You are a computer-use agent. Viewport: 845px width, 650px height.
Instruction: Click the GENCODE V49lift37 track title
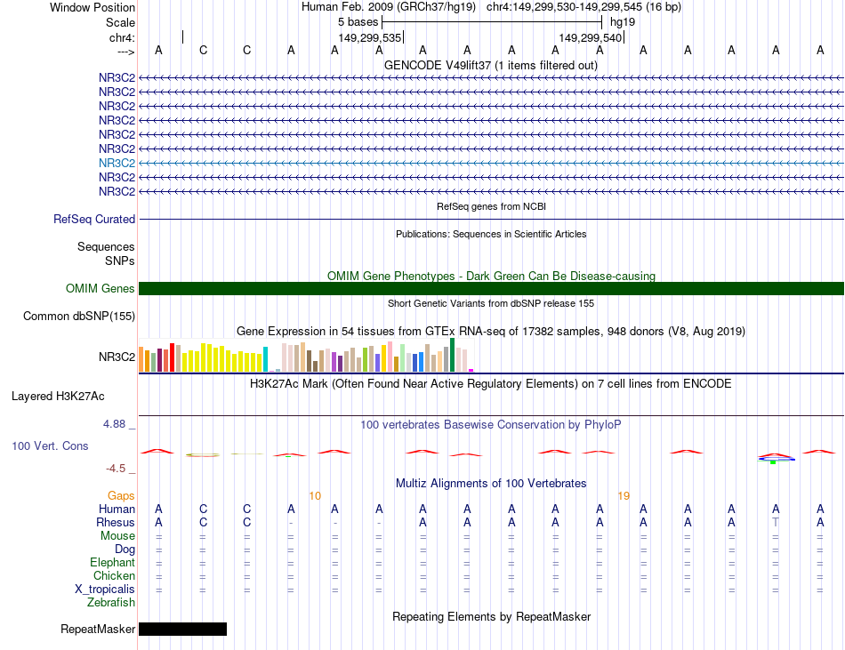point(491,66)
